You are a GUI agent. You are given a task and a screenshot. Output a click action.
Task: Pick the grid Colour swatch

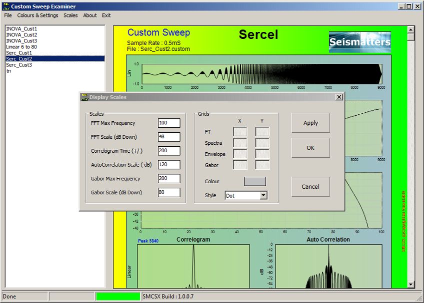point(255,181)
